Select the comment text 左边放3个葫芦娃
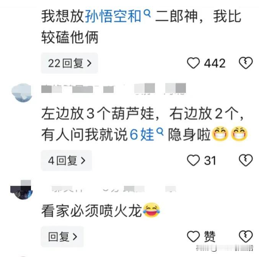This screenshot has width=259, height=257. coord(98,114)
